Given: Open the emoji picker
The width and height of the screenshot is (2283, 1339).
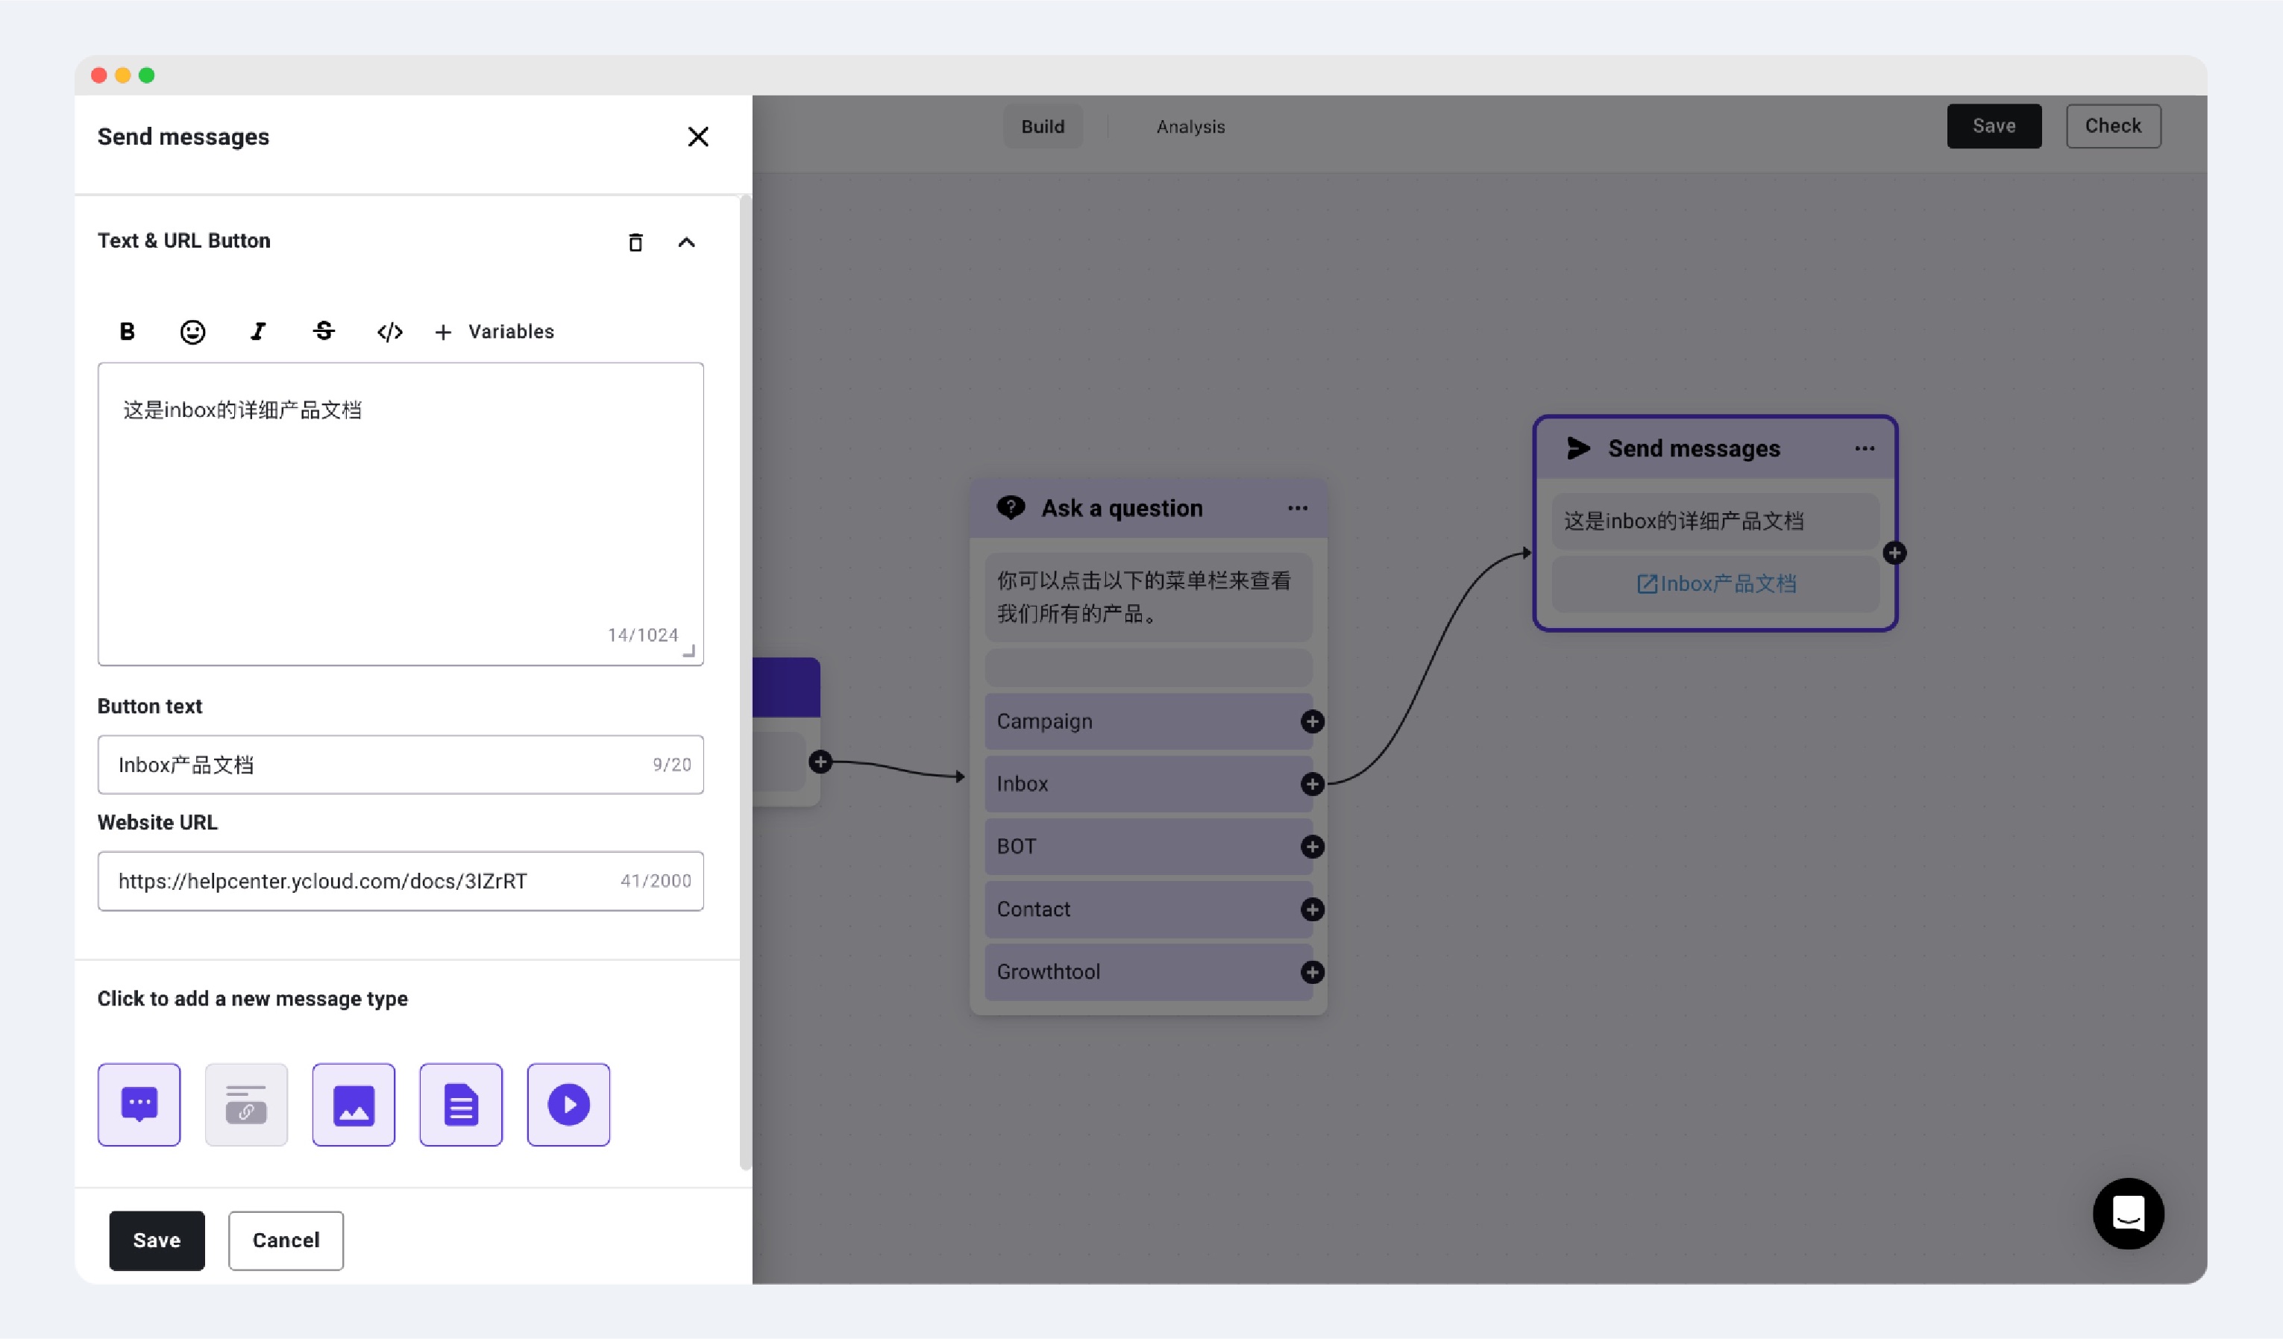Looking at the screenshot, I should point(192,331).
